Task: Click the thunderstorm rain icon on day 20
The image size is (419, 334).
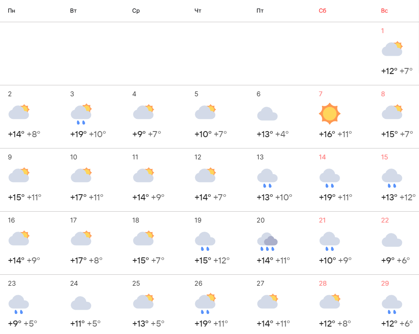Action: (267, 241)
